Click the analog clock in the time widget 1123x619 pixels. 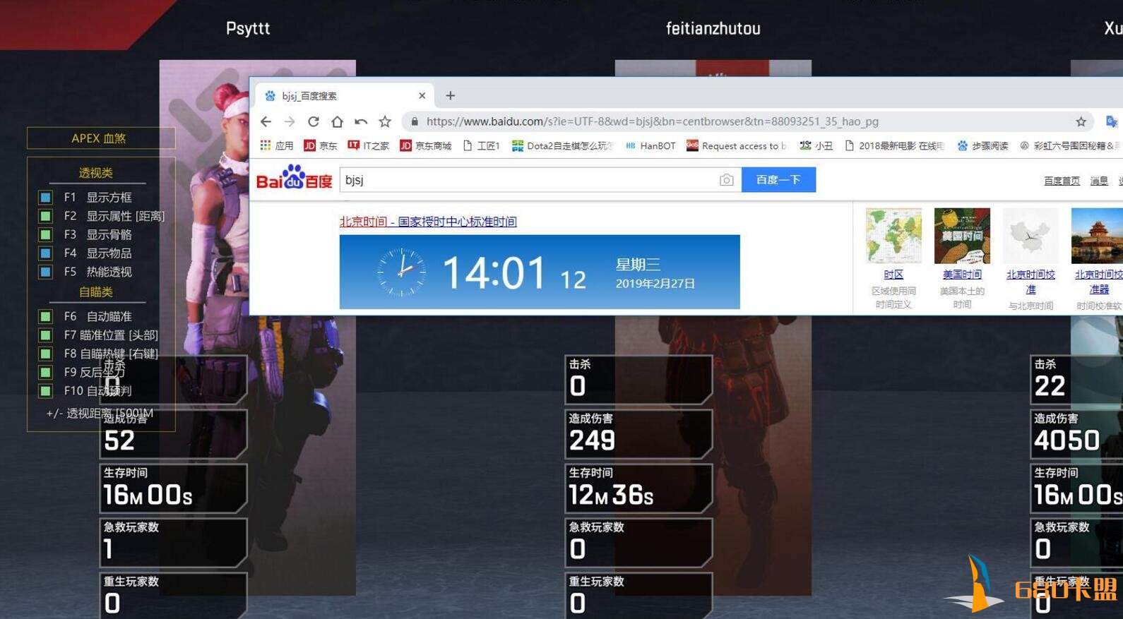pos(402,272)
